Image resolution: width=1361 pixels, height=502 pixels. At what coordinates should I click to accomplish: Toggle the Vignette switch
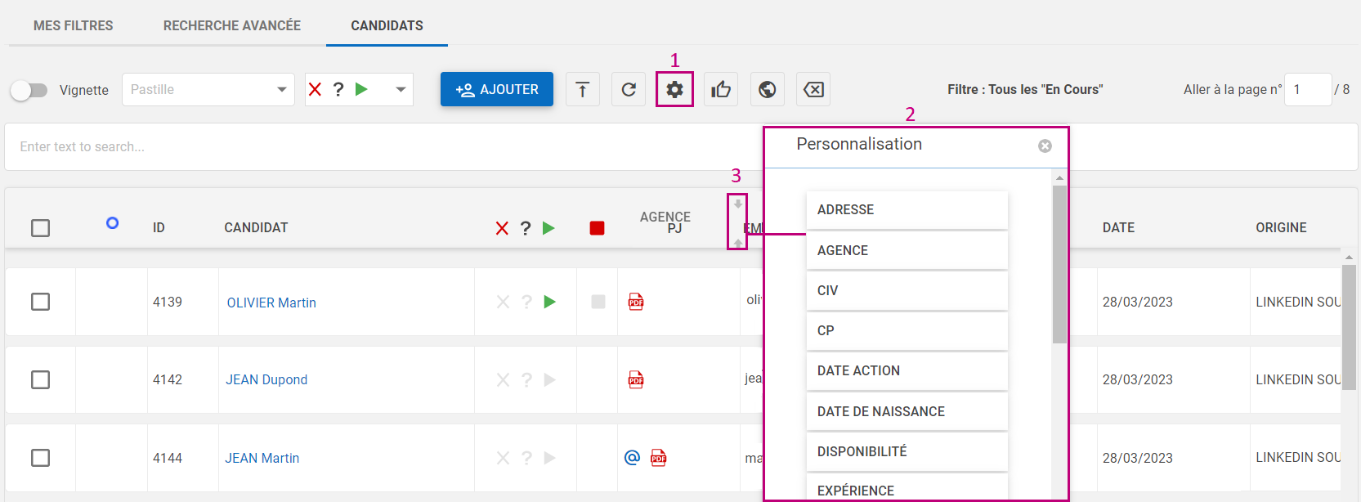(29, 90)
